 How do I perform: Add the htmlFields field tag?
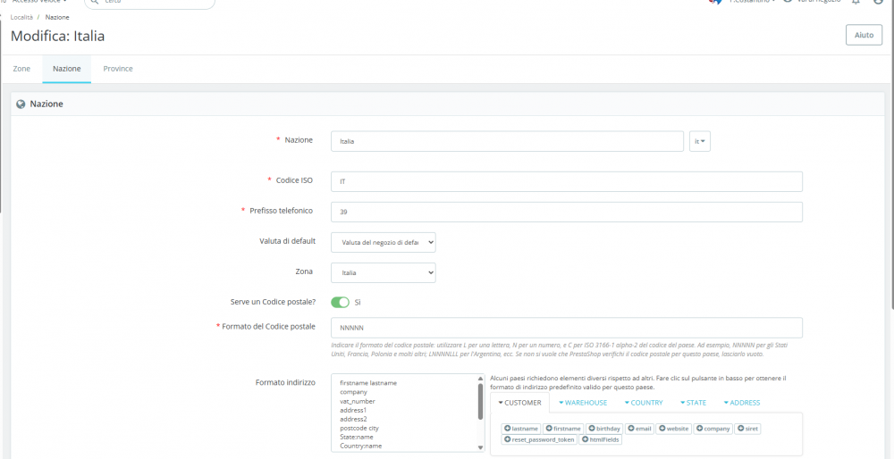coord(601,439)
